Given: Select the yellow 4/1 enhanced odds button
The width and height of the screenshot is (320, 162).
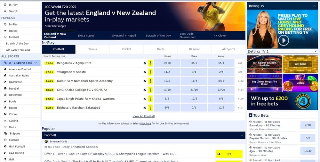Looking at the screenshot, I should click(229, 154).
